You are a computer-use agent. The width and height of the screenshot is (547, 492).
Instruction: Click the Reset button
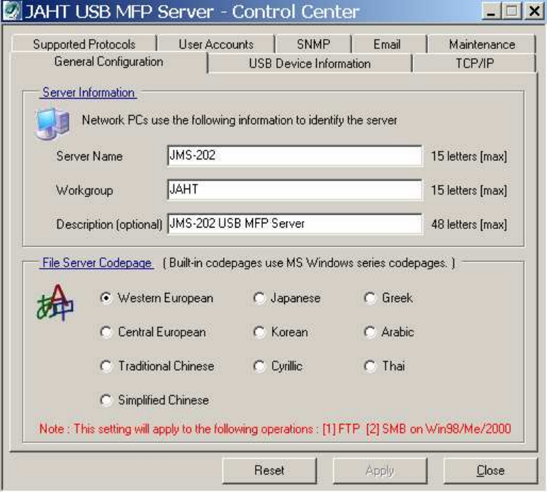[x=269, y=470]
